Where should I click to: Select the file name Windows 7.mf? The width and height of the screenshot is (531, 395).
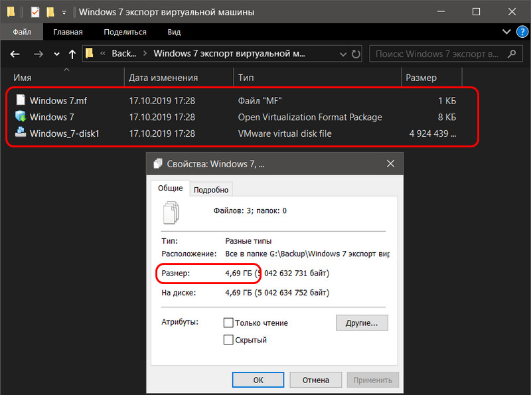[x=58, y=101]
